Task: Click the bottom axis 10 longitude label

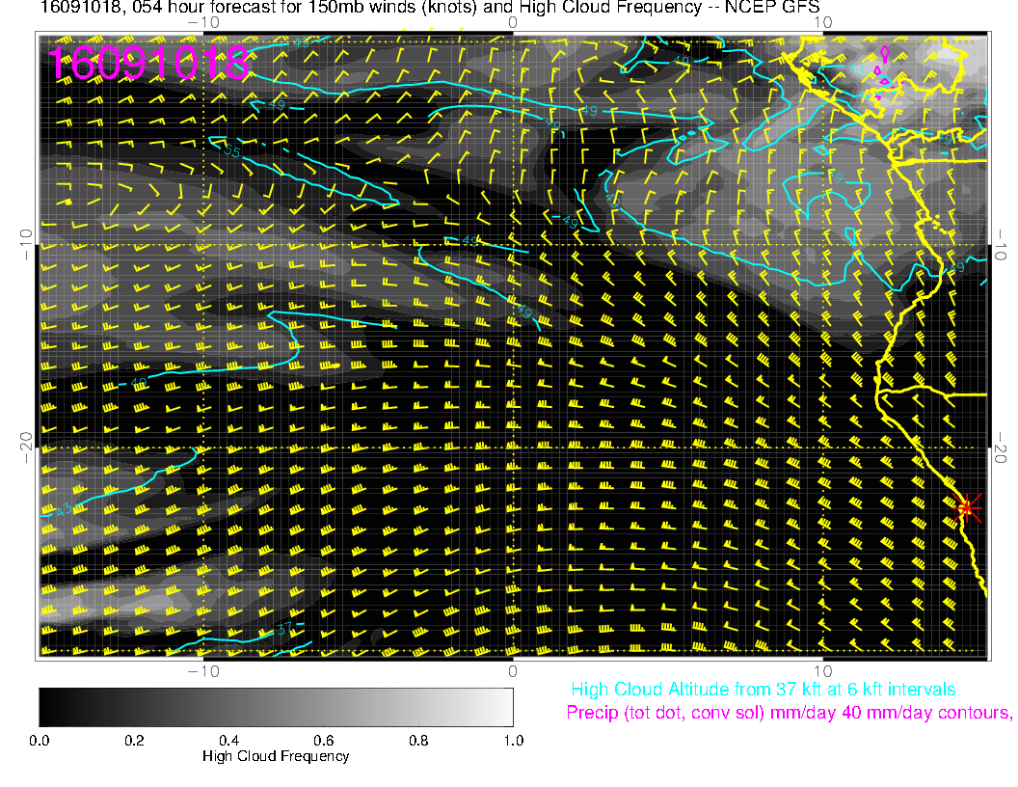Action: tap(822, 671)
